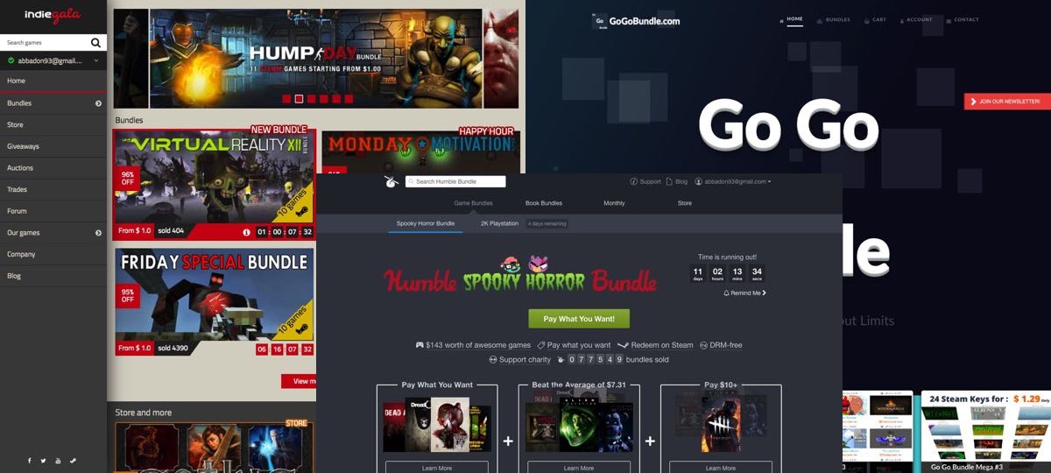Open Humble Bundle Blog link
The image size is (1051, 473).
pyautogui.click(x=677, y=181)
